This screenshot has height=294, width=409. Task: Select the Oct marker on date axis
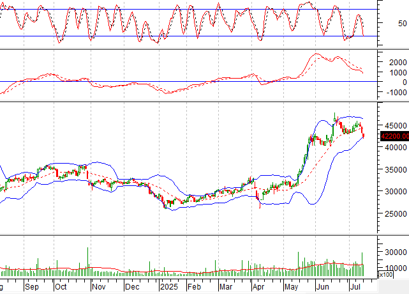tap(61, 288)
